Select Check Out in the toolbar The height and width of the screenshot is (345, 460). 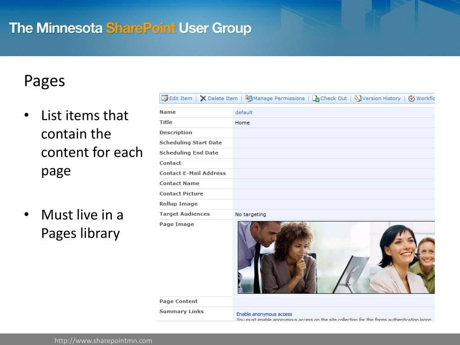coord(334,98)
